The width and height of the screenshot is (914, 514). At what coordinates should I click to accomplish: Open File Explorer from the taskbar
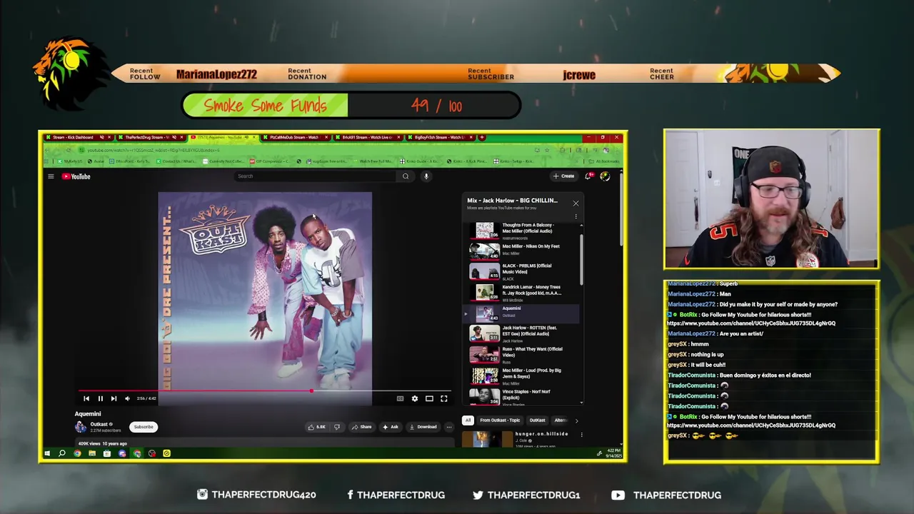[92, 453]
